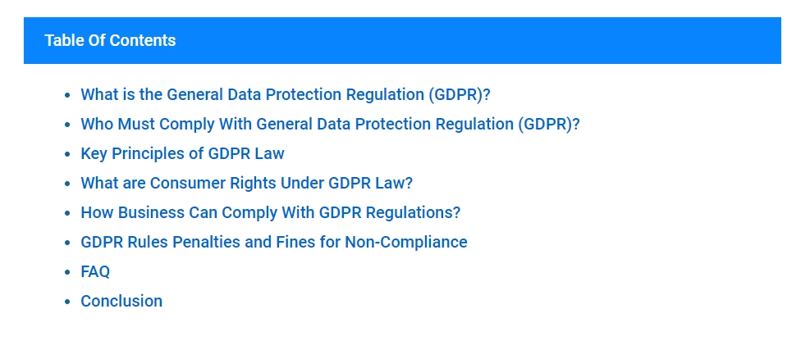Go to the Conclusion section
The image size is (810, 341).
click(121, 302)
